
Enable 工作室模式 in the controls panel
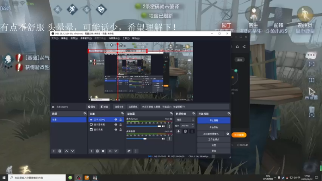point(214,140)
